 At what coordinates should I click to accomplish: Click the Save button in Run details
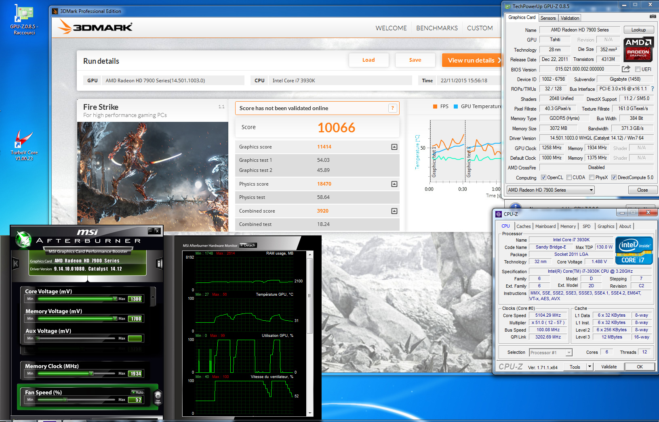[x=415, y=60]
